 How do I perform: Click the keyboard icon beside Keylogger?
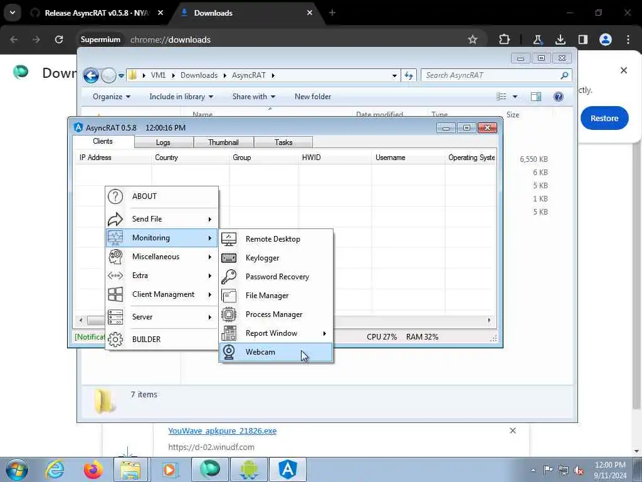(228, 258)
